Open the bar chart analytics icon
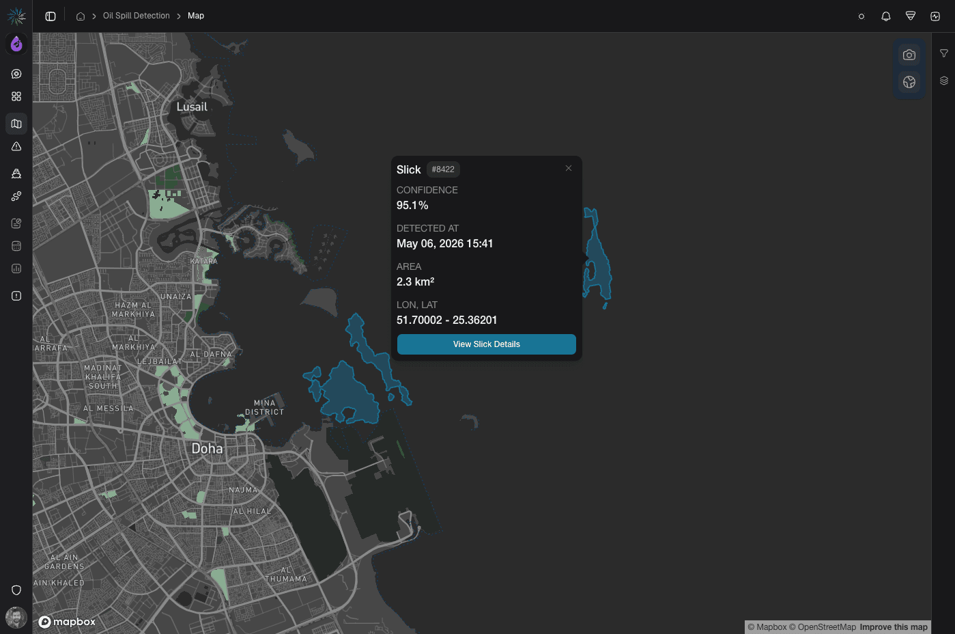Image resolution: width=955 pixels, height=634 pixels. [x=16, y=268]
